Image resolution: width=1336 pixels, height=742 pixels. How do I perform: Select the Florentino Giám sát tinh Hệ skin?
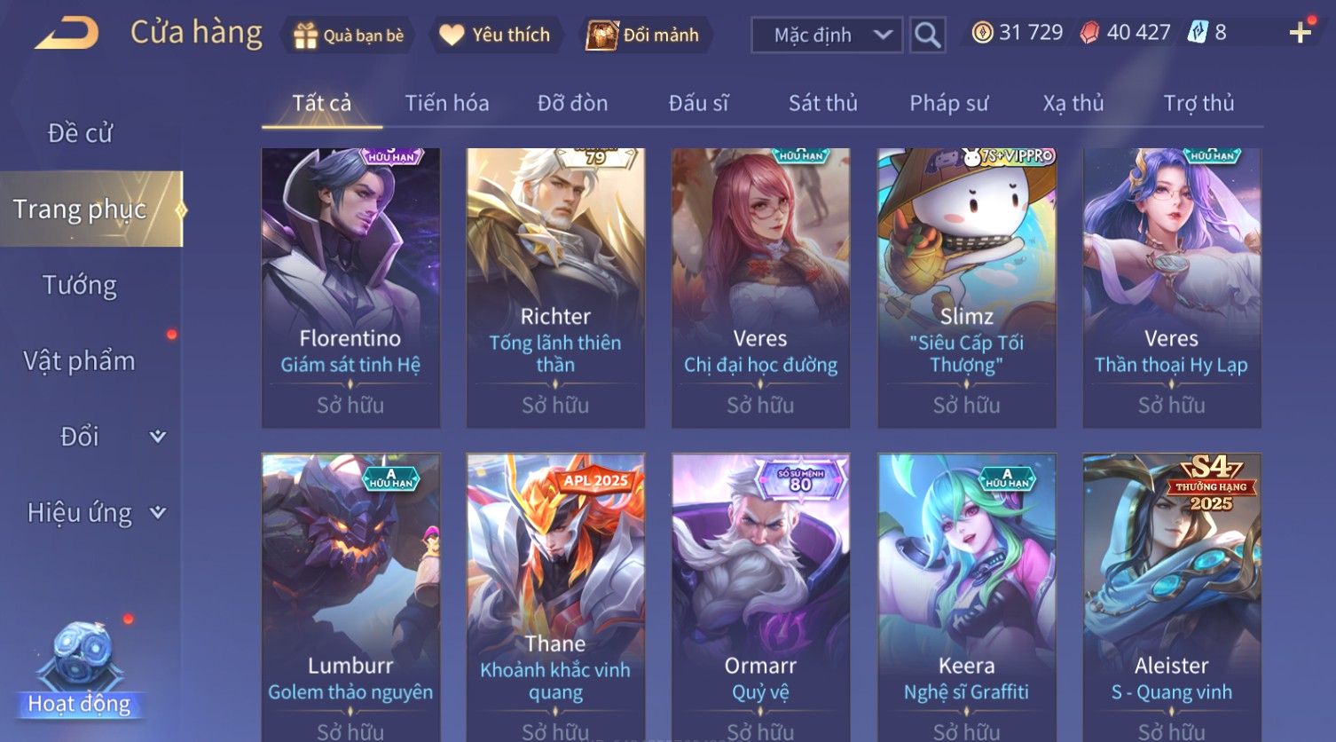(350, 288)
